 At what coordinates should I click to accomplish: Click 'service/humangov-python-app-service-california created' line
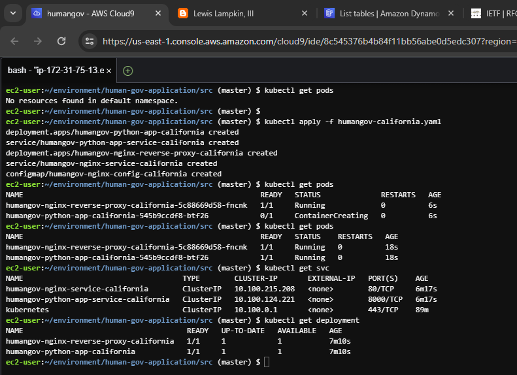[x=122, y=142]
